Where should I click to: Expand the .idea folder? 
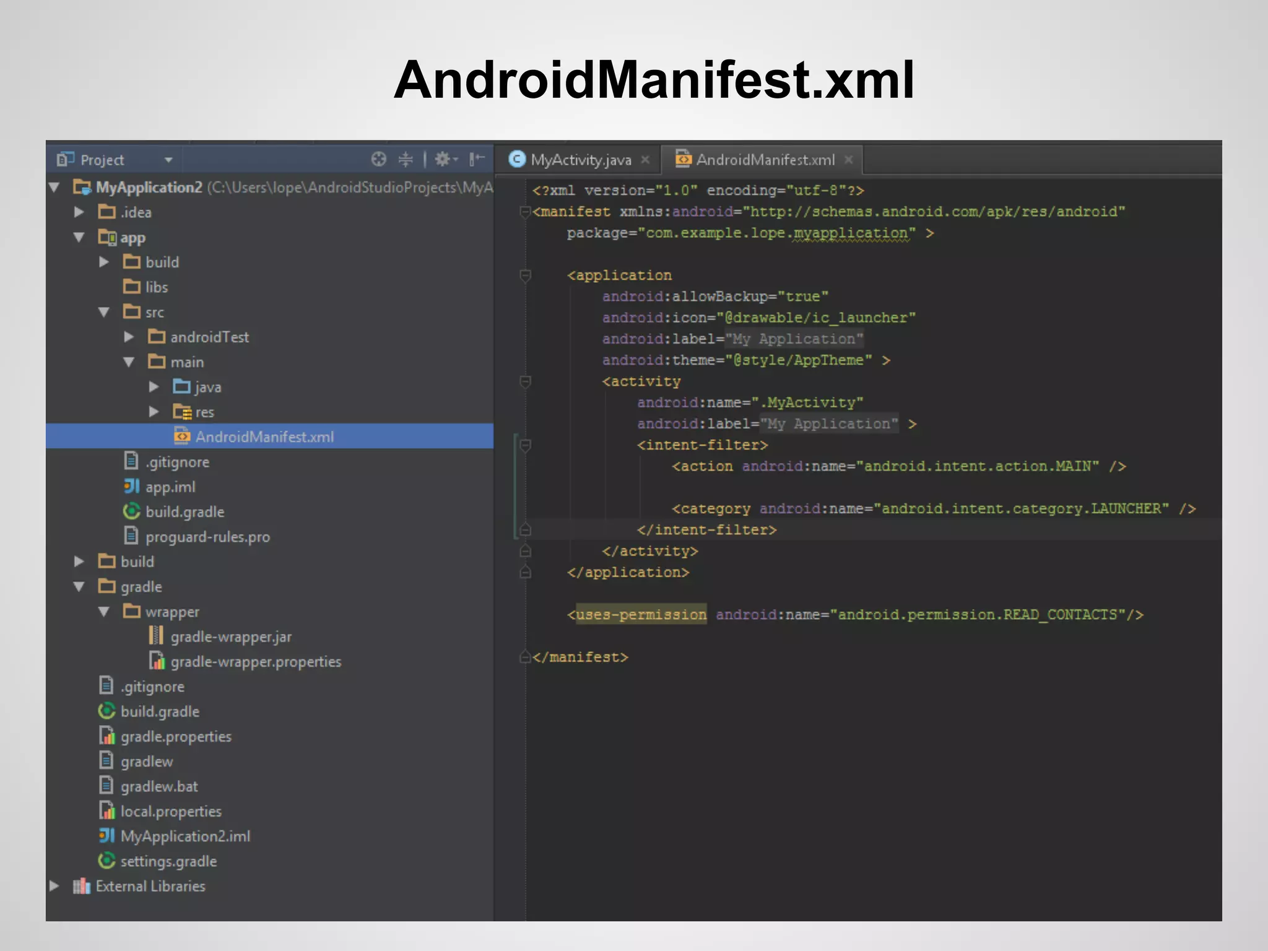coord(79,212)
